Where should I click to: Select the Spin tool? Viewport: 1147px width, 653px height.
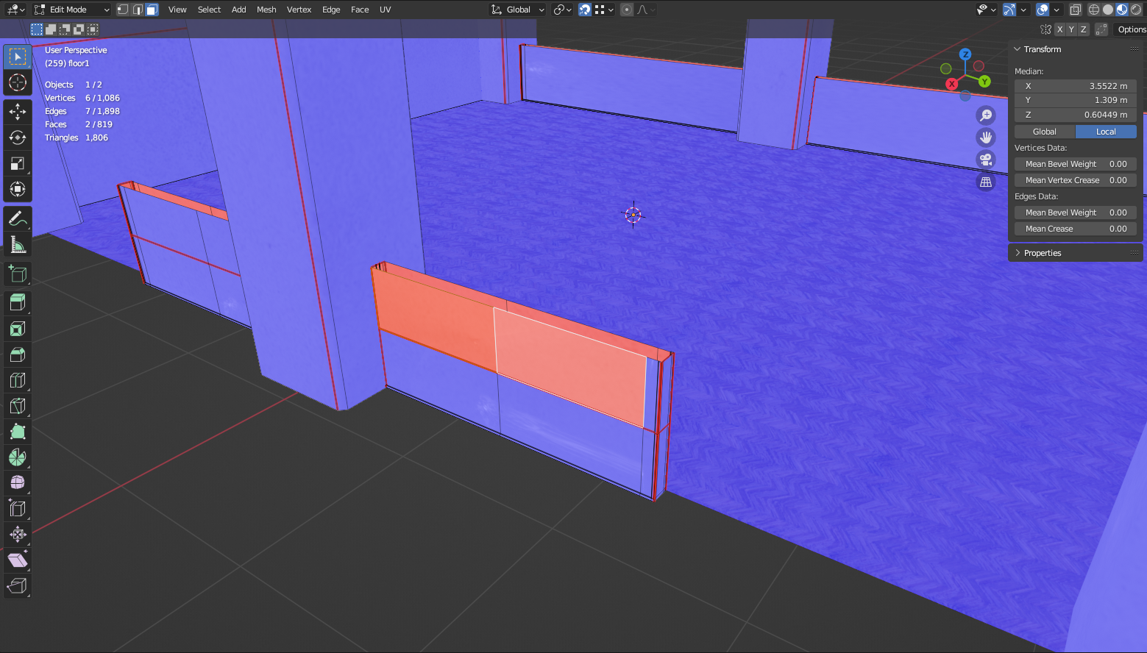(x=18, y=457)
